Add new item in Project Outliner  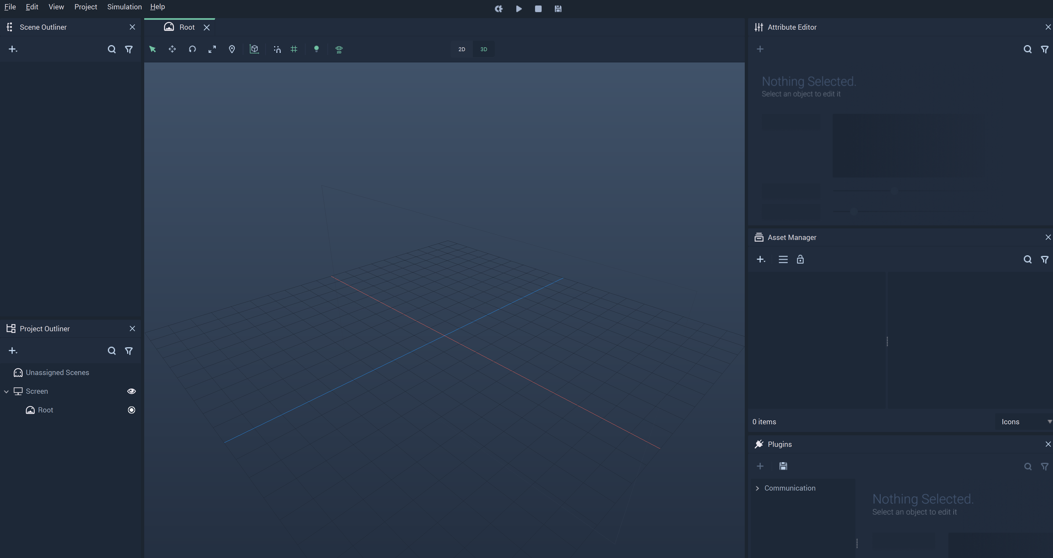click(13, 350)
